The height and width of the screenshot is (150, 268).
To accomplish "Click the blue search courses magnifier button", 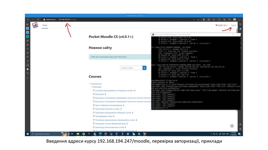I will point(144,68).
